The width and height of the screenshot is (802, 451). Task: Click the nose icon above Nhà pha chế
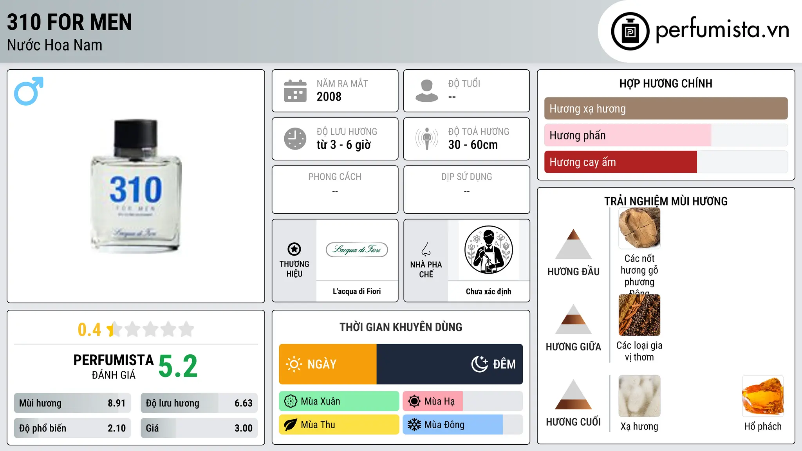tap(426, 249)
